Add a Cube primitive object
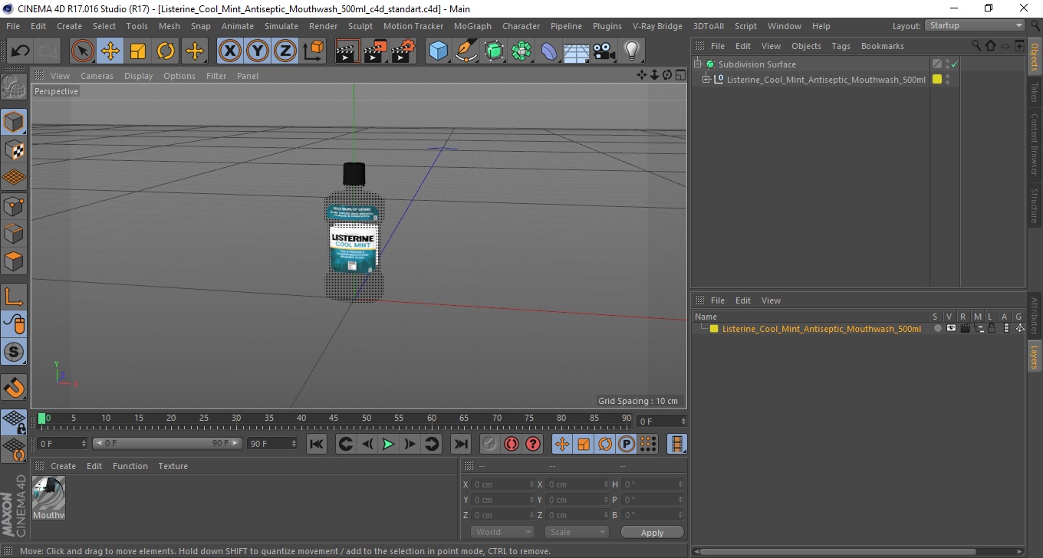Screen dimensions: 1043x558 [438, 51]
